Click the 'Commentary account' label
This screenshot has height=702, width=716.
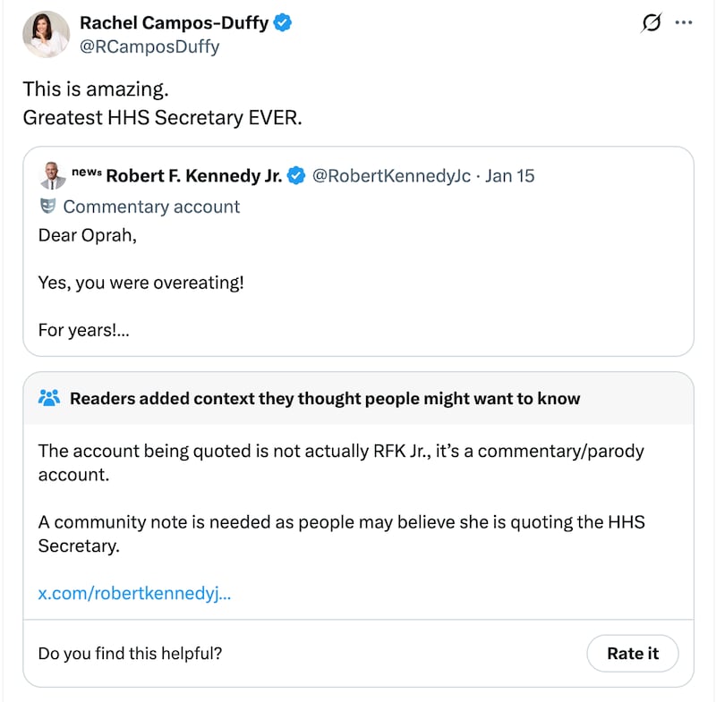point(150,207)
